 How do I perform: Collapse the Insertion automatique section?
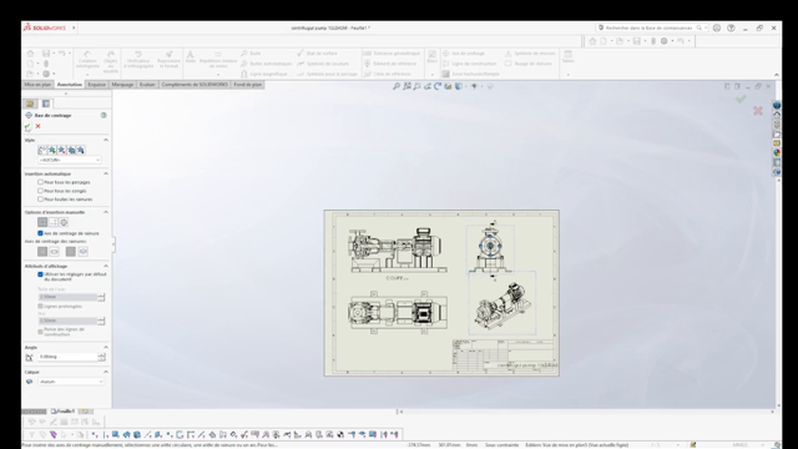pyautogui.click(x=105, y=174)
